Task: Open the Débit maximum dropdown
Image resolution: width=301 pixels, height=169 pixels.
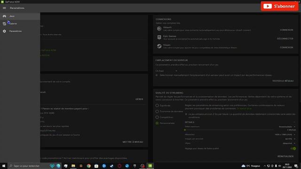Action: pos(287,127)
